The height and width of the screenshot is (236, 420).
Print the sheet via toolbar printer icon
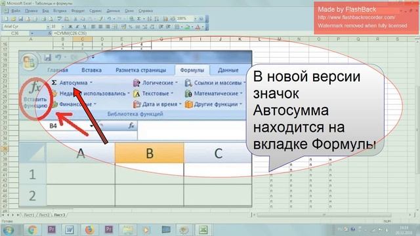(43, 19)
